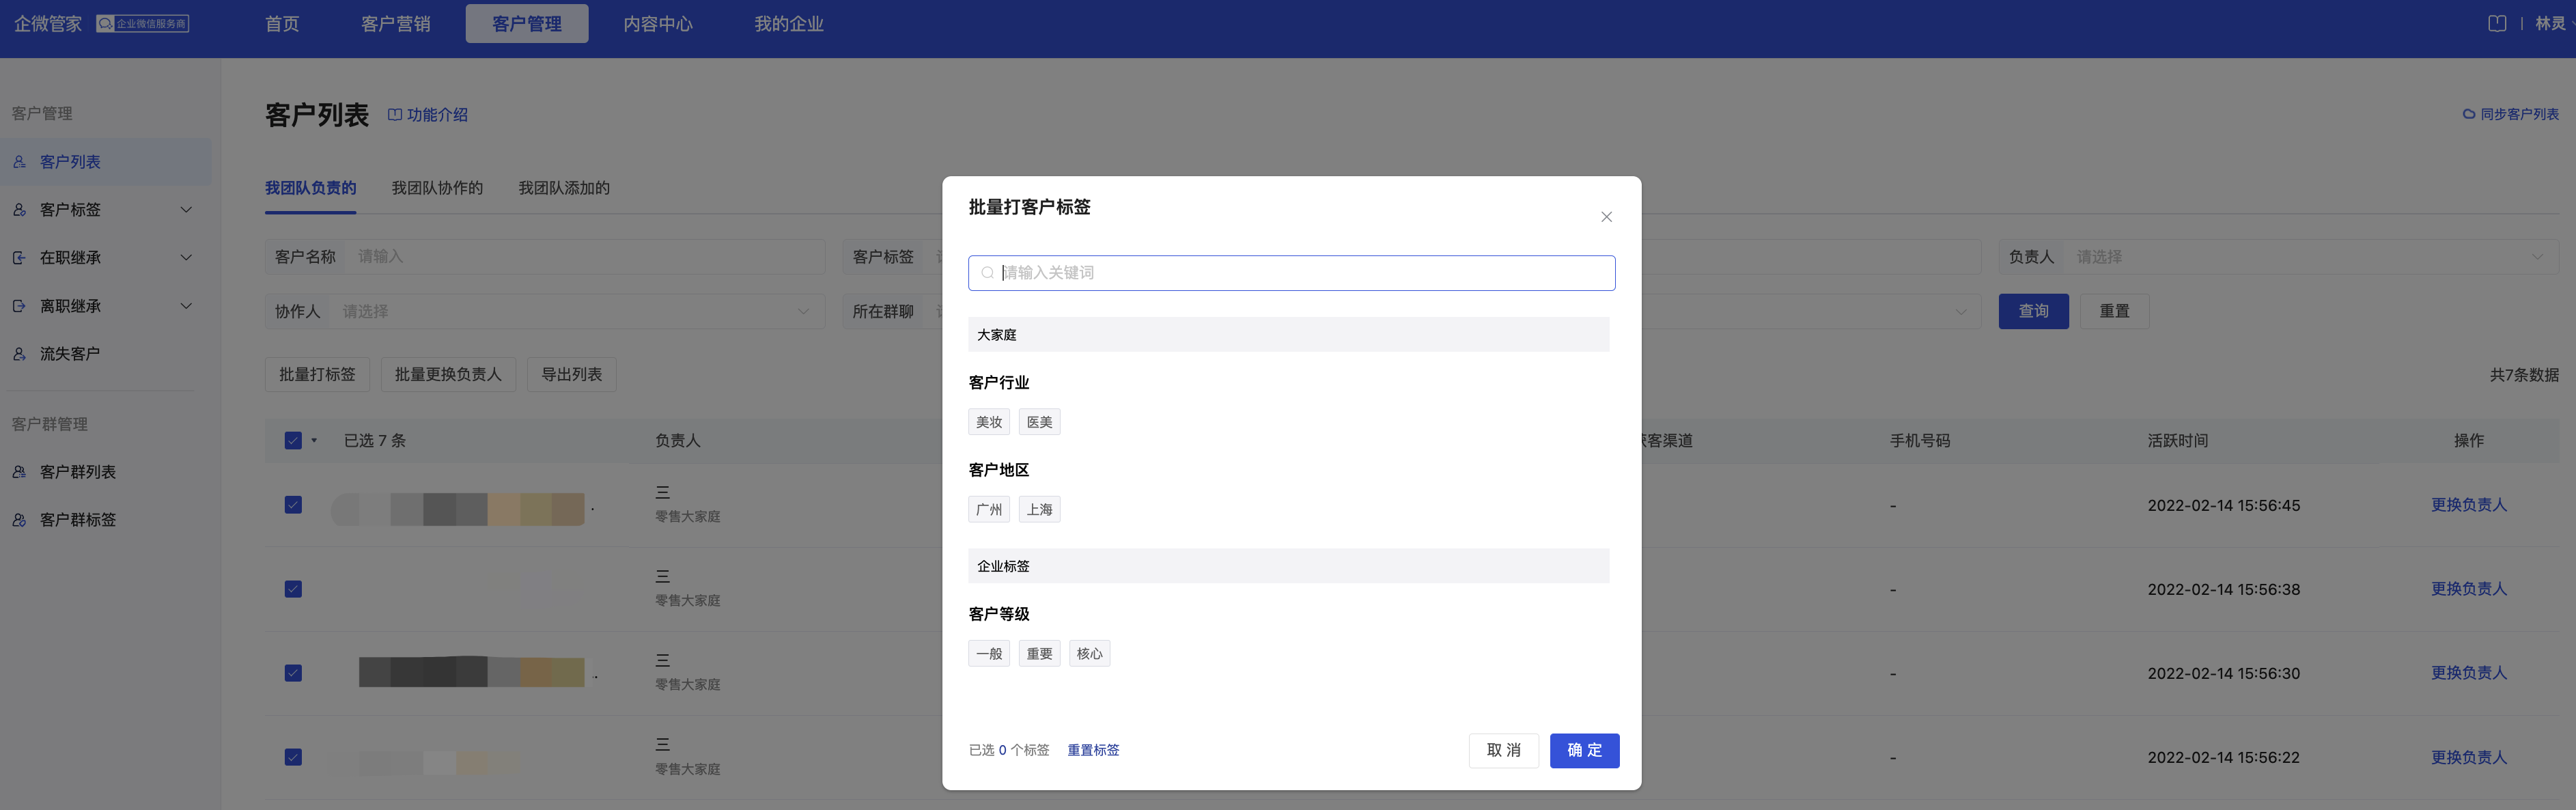Click the 重置 filter button
This screenshot has width=2576, height=810.
coord(2114,311)
